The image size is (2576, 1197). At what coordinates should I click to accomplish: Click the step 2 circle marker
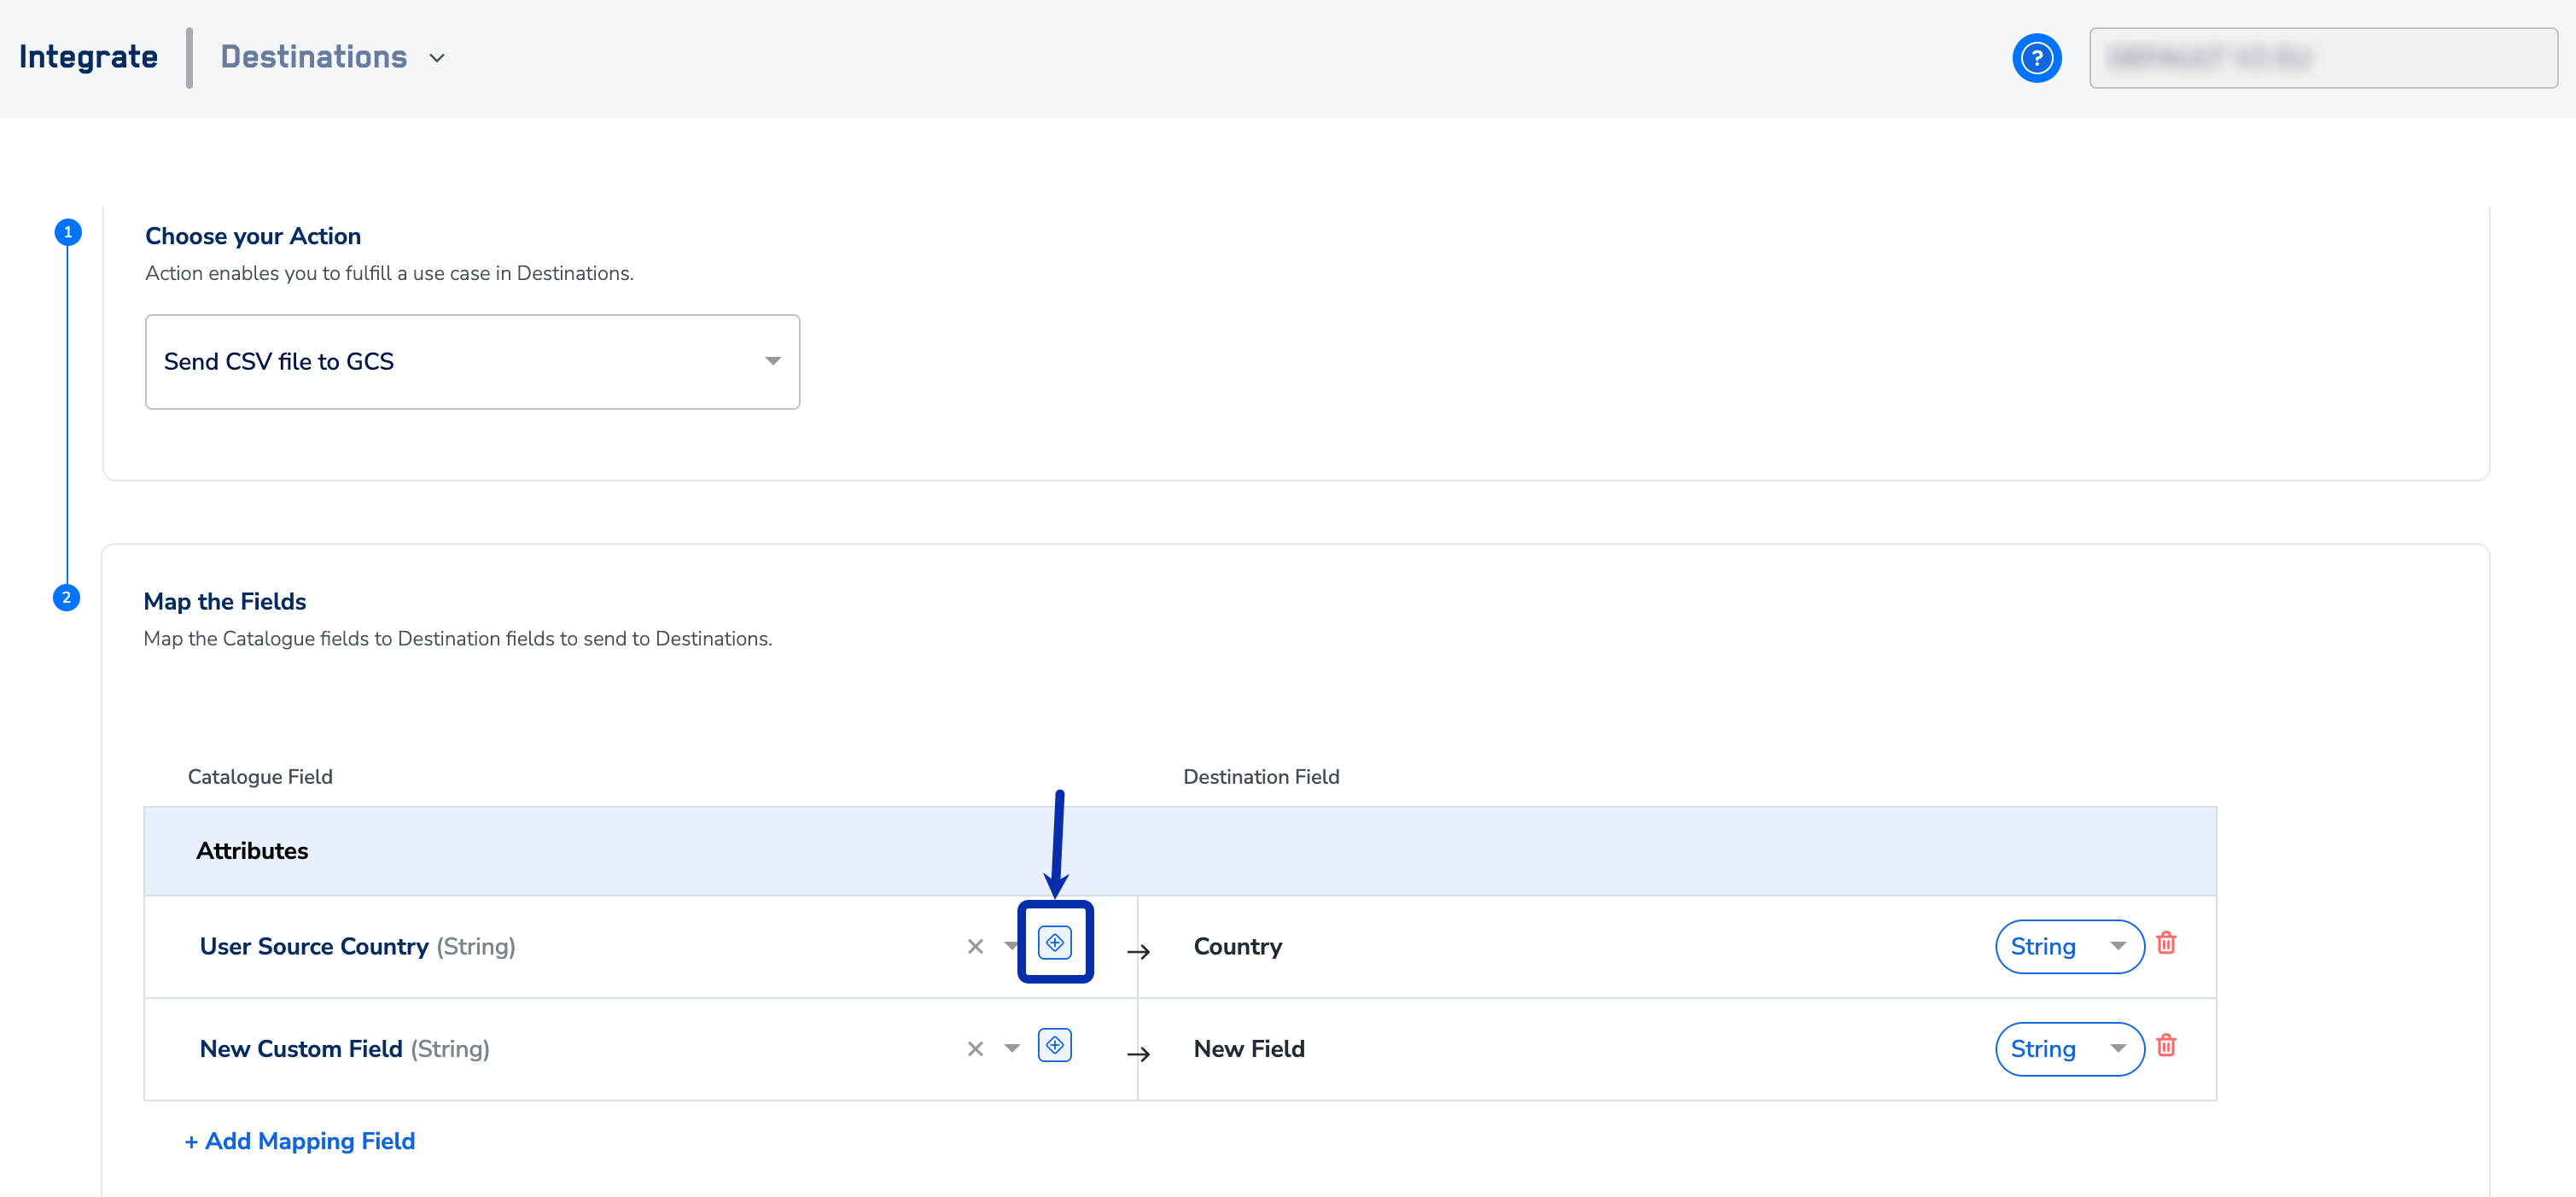click(66, 598)
